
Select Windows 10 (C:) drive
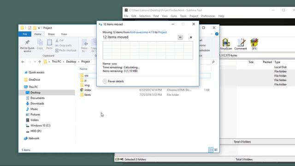point(38,125)
